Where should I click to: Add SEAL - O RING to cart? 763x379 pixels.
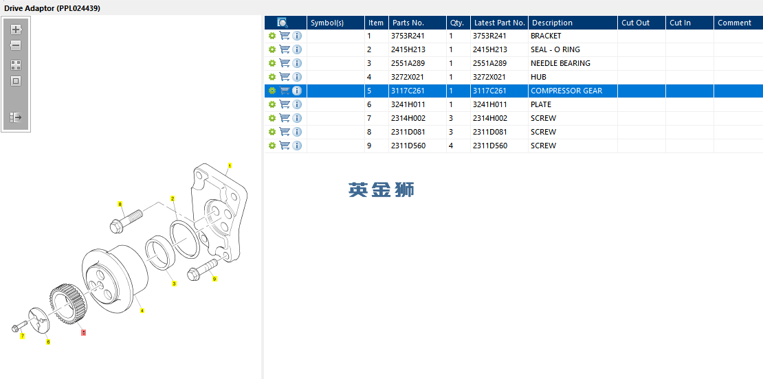point(285,49)
